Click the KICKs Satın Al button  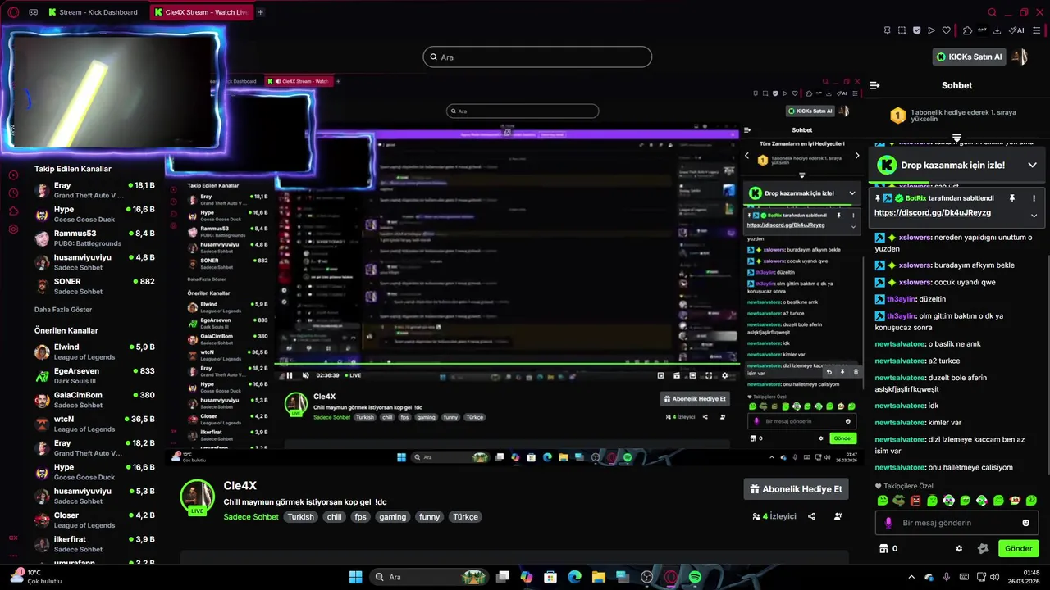click(970, 57)
